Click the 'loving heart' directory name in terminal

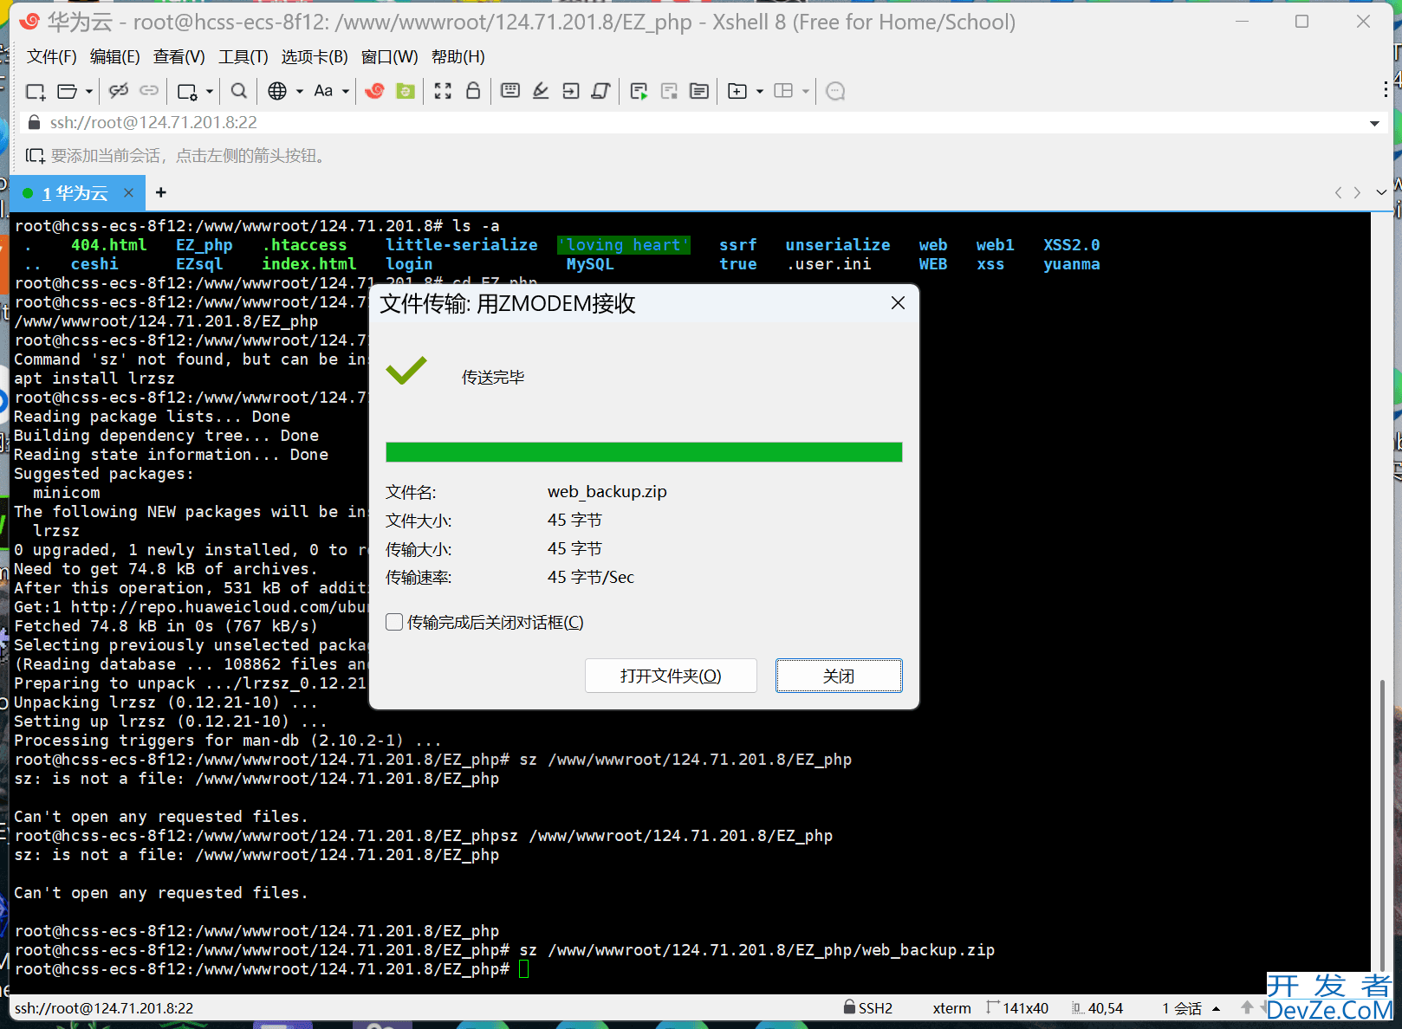click(624, 245)
